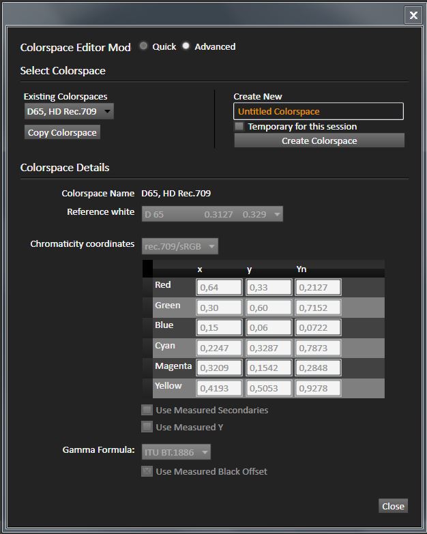The height and width of the screenshot is (534, 427).
Task: Click the Create Colorspace button
Action: coord(319,140)
